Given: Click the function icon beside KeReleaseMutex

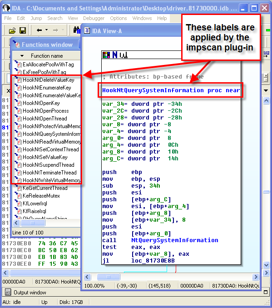Looking at the screenshot, I should coord(19,196).
